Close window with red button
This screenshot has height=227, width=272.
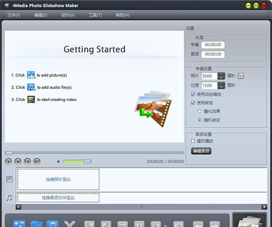[x=264, y=5]
